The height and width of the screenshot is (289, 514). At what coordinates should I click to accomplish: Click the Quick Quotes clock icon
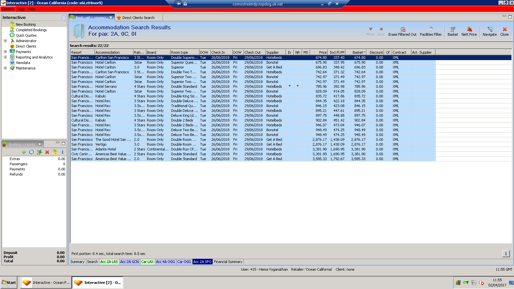(12, 35)
